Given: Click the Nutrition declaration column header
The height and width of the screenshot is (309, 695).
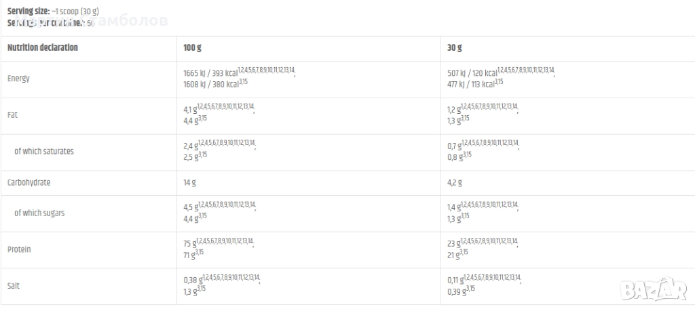Looking at the screenshot, I should click(x=43, y=48).
